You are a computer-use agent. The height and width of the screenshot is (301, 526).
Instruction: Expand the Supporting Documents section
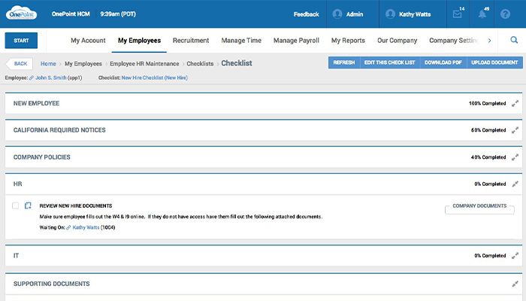[515, 284]
